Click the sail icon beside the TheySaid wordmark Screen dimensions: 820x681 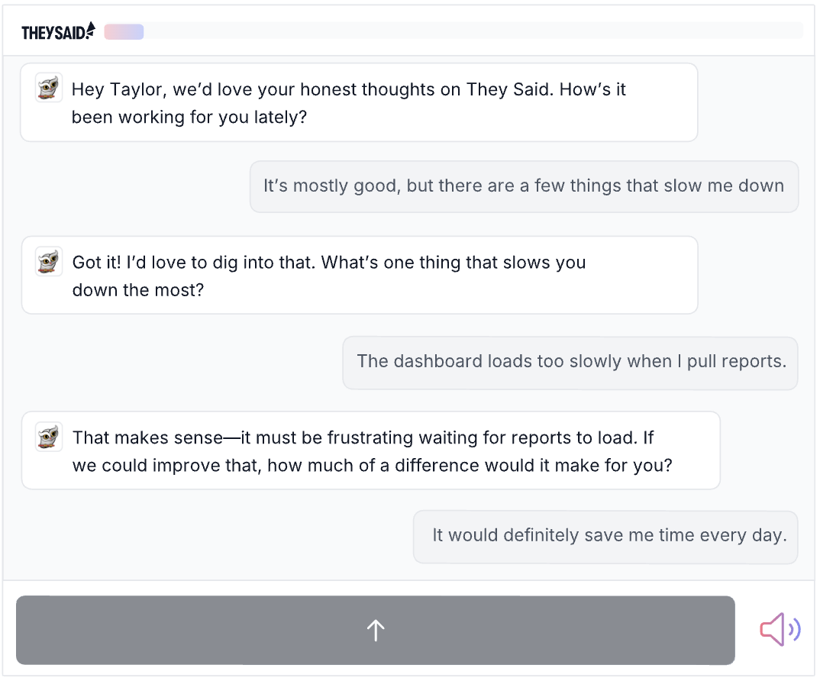91,30
